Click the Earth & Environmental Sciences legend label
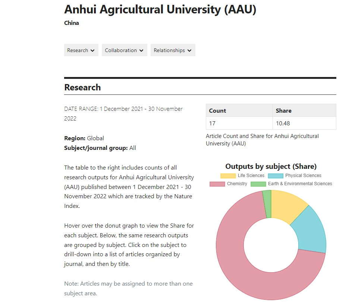 (300, 184)
